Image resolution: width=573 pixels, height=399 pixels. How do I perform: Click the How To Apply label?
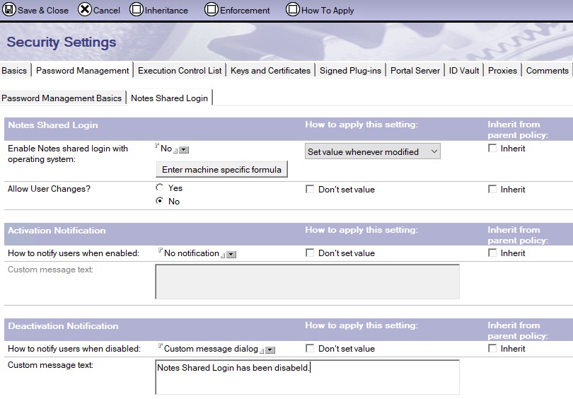click(328, 11)
